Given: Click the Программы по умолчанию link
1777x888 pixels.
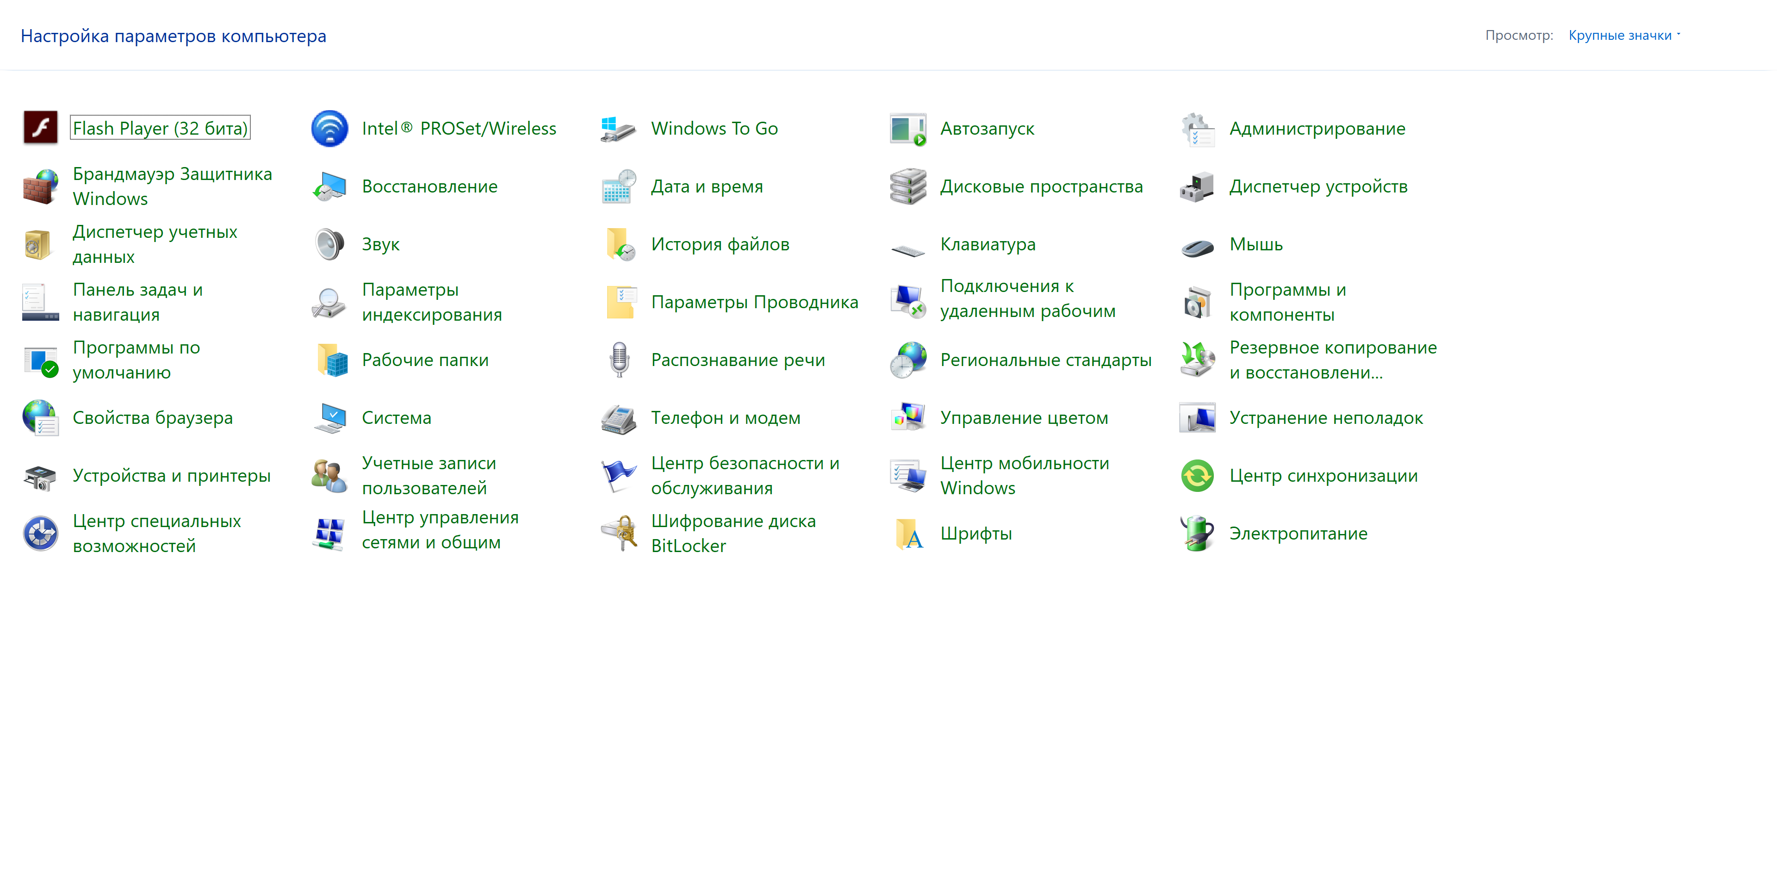Looking at the screenshot, I should pos(137,360).
